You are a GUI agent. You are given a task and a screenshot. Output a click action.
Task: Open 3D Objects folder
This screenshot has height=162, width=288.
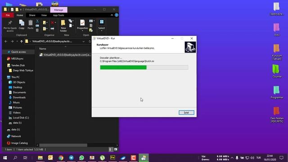click(x=17, y=82)
